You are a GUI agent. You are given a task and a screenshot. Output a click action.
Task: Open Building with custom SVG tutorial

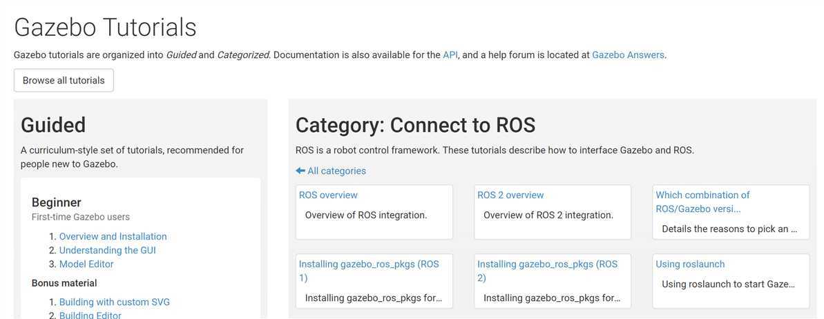coord(115,302)
